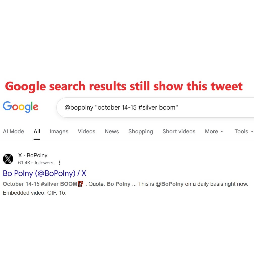Viewport: 254px width, 254px height.
Task: Open the Tools dropdown
Action: pyautogui.click(x=244, y=131)
